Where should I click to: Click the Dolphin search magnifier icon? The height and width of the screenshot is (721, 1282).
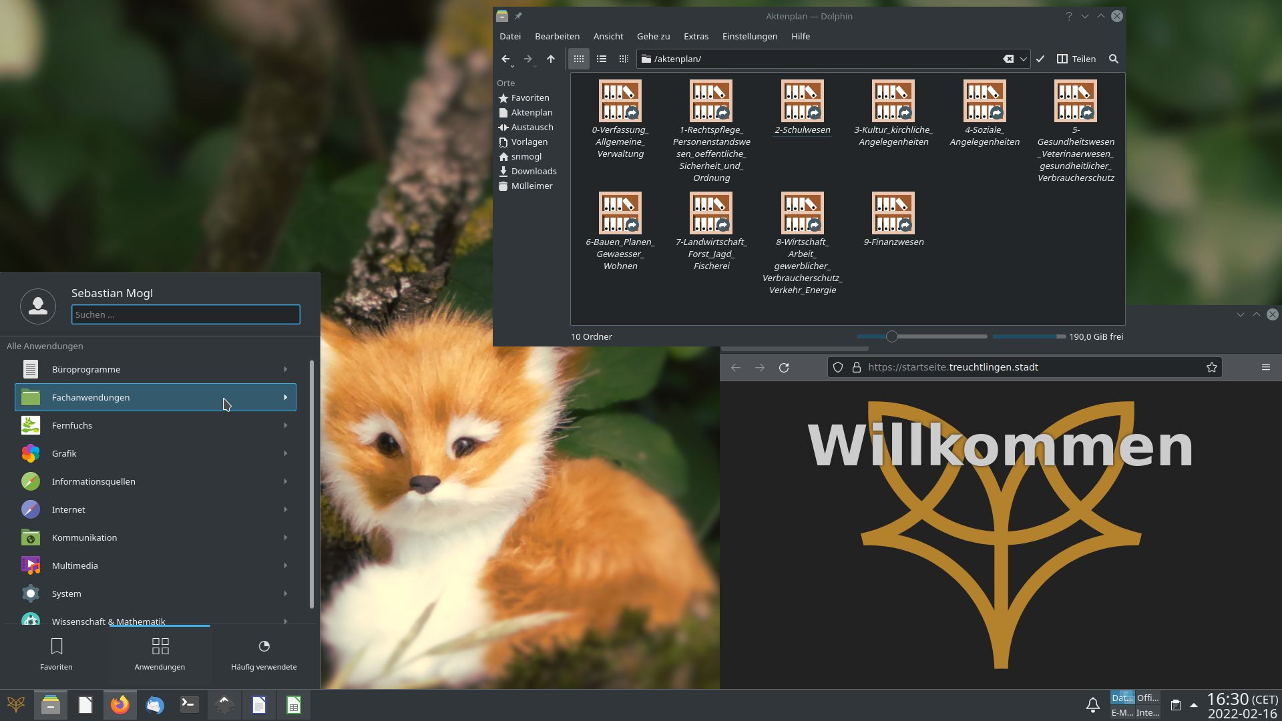pyautogui.click(x=1113, y=59)
